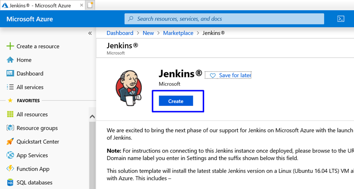Close the Jenkins Microsoft Azure tab

(x=81, y=5)
